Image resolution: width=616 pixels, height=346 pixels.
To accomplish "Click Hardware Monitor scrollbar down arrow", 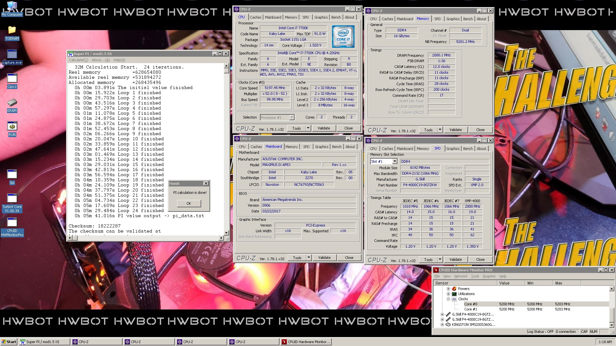I will 612,325.
